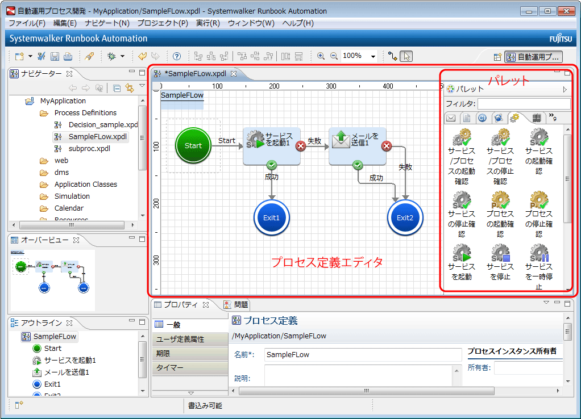
Task: Switch to the 問題 tab
Action: click(236, 304)
